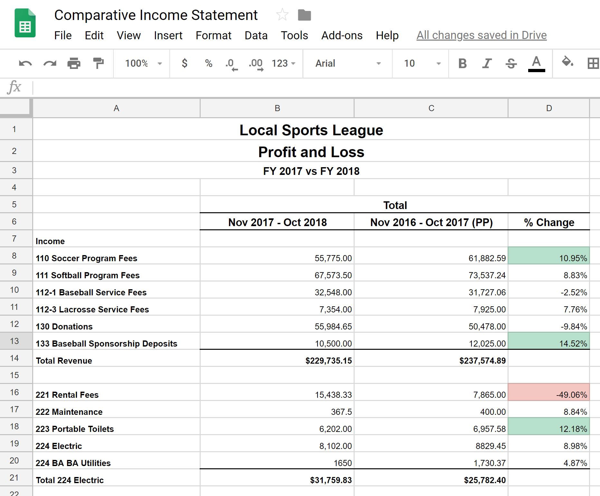Select column B header

click(277, 108)
